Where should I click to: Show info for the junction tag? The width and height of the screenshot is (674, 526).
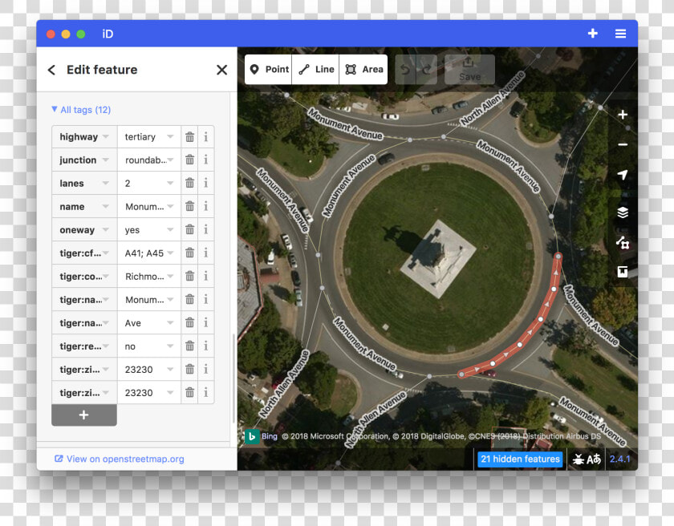tap(206, 160)
